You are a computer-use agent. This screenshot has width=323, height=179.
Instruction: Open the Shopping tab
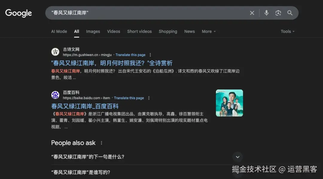168,31
